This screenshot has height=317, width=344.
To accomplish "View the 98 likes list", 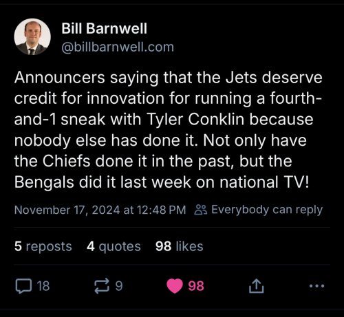I will (x=180, y=247).
